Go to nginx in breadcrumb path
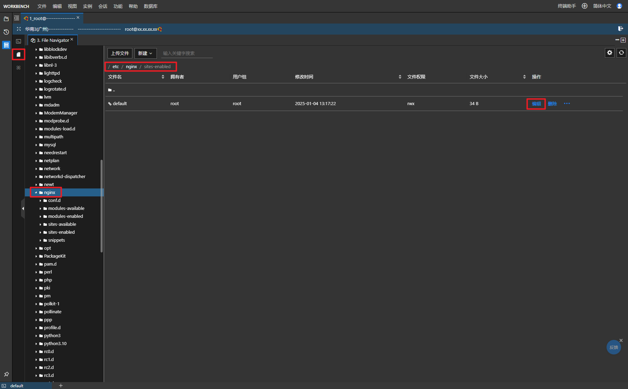The image size is (628, 389). [131, 66]
